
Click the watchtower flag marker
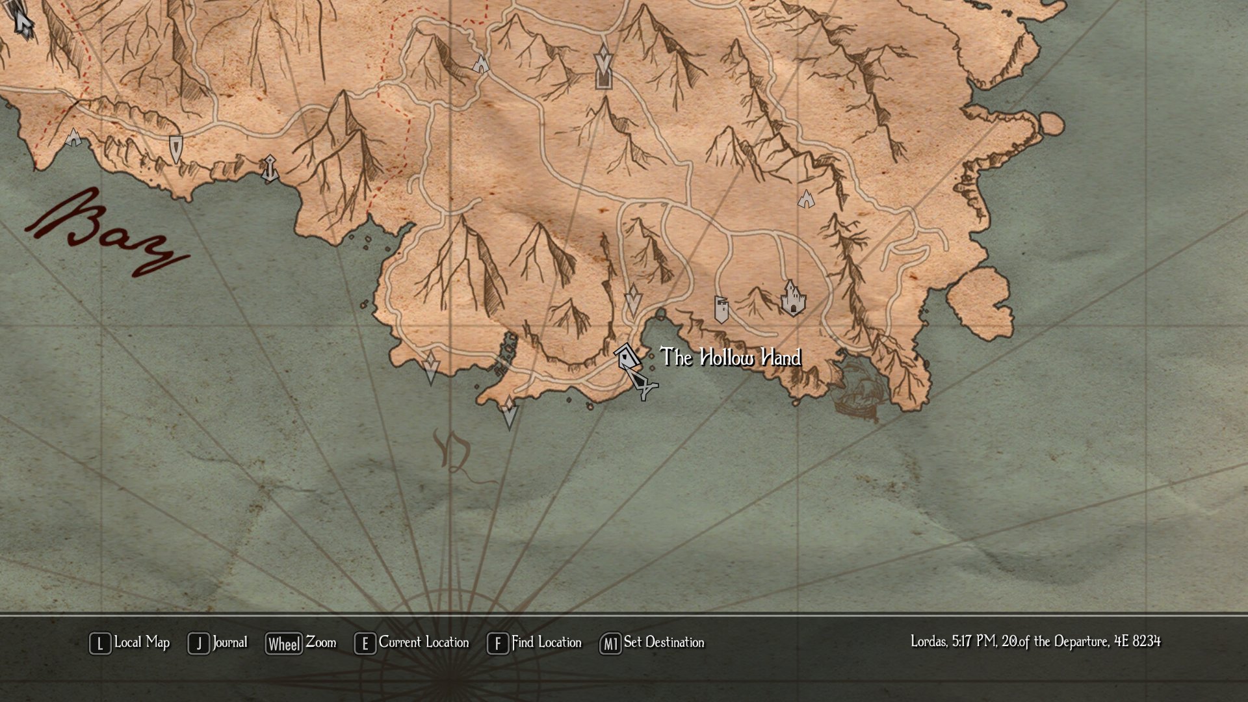[x=721, y=310]
